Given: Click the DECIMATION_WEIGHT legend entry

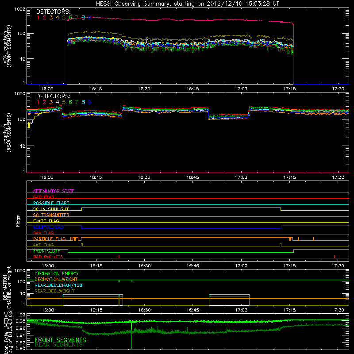Looking at the screenshot, I should coord(56,279).
